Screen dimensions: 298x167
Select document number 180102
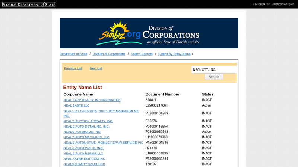click(x=151, y=164)
